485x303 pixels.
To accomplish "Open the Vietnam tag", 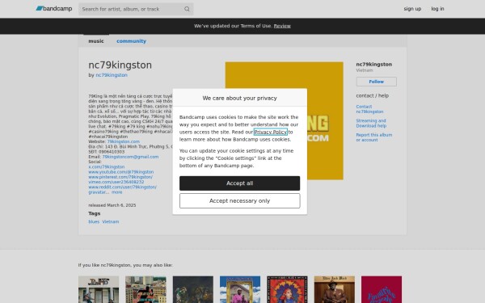I will pyautogui.click(x=111, y=221).
